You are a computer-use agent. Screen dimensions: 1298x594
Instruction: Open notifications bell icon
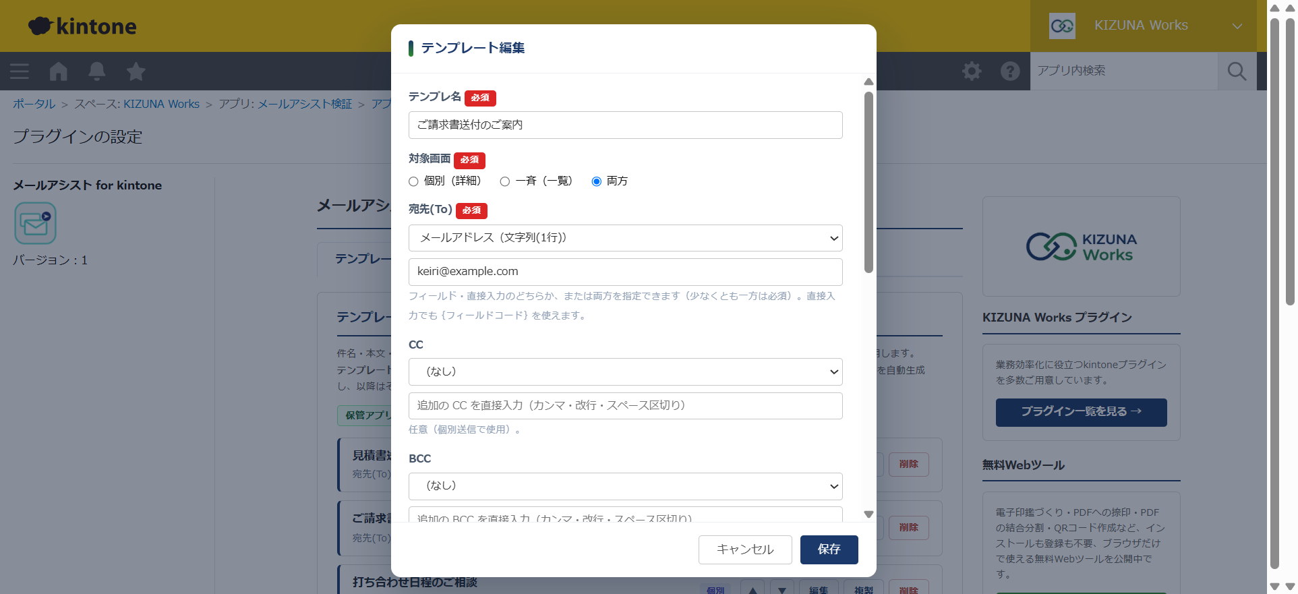pyautogui.click(x=97, y=71)
